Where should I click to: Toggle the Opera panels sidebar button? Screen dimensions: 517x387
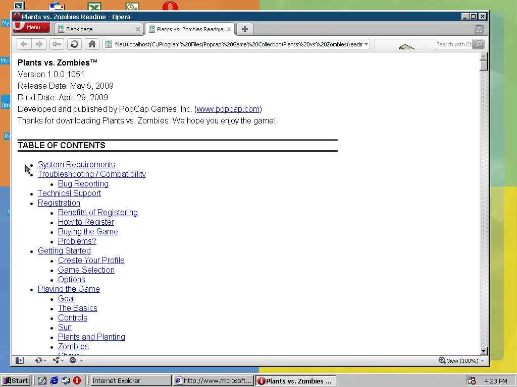point(20,360)
